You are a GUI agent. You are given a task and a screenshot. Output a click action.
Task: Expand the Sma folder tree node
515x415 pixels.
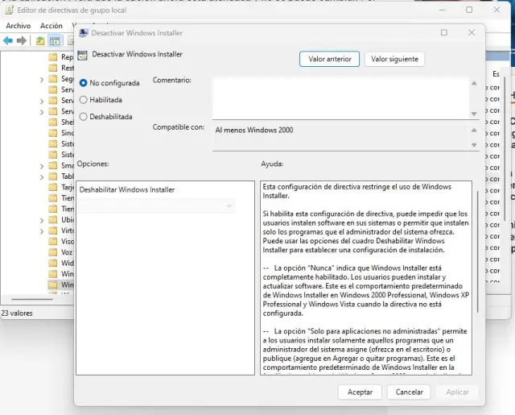(x=42, y=164)
